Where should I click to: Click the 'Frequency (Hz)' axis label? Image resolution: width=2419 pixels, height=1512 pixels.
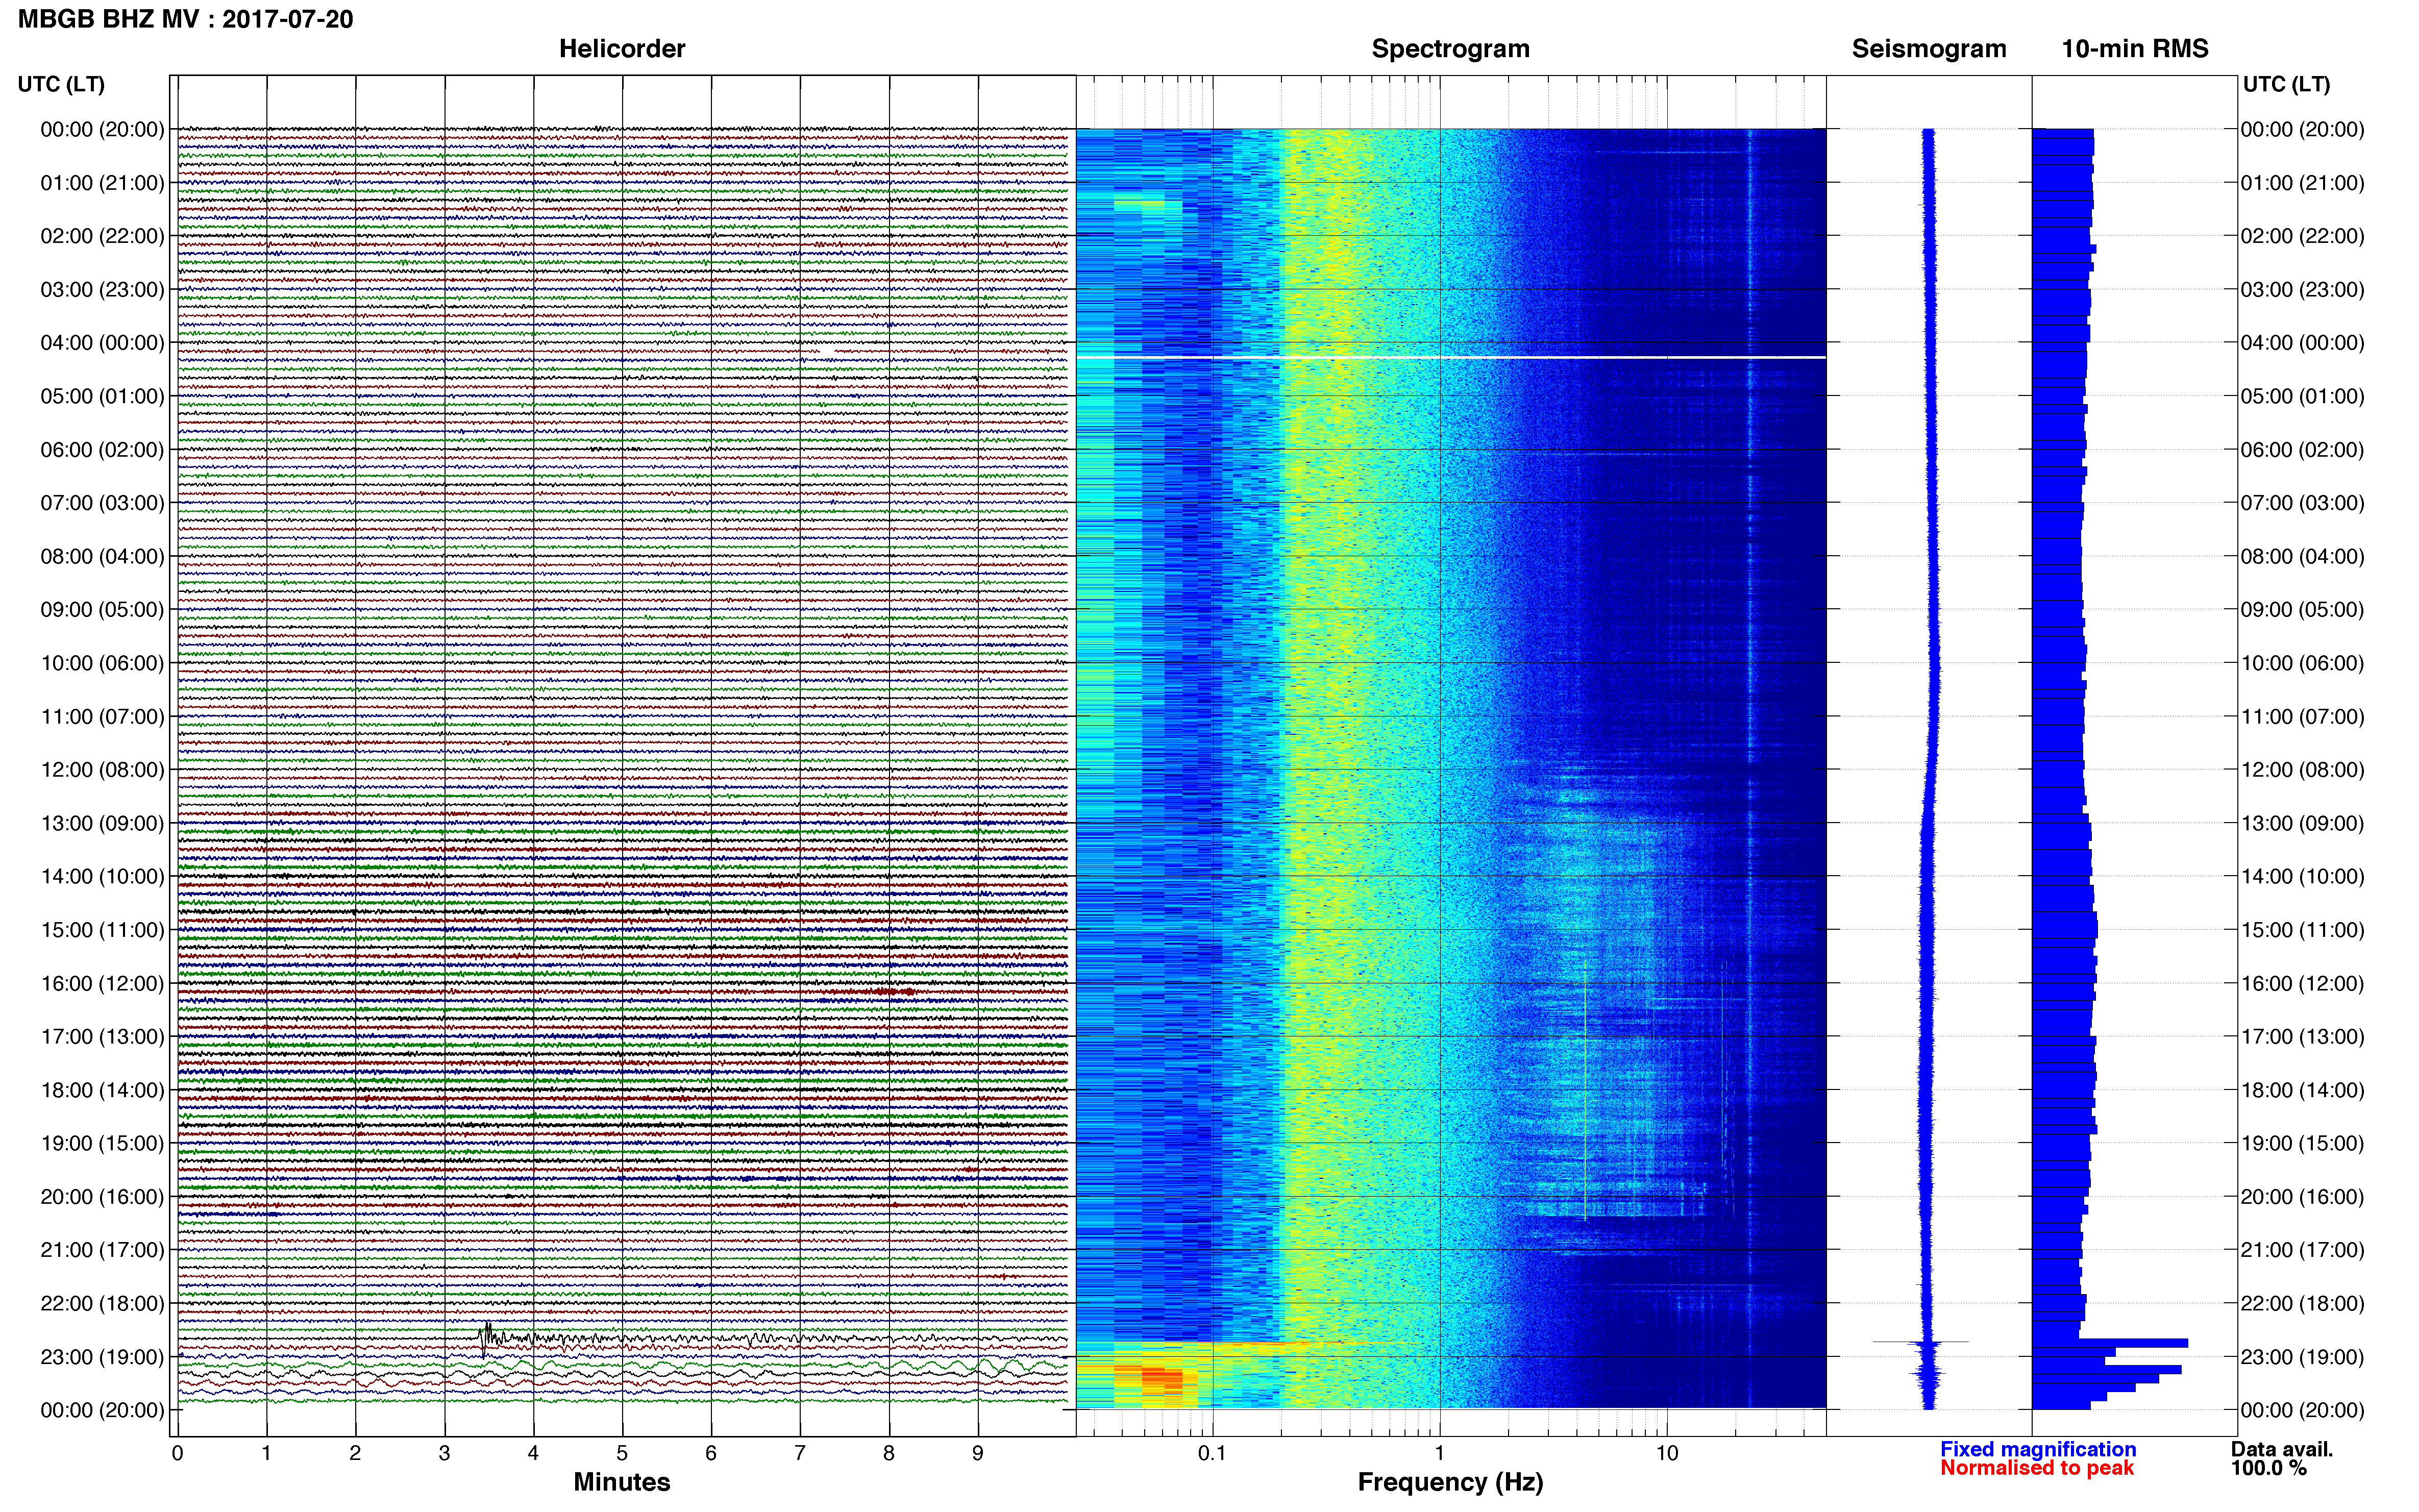[1450, 1483]
